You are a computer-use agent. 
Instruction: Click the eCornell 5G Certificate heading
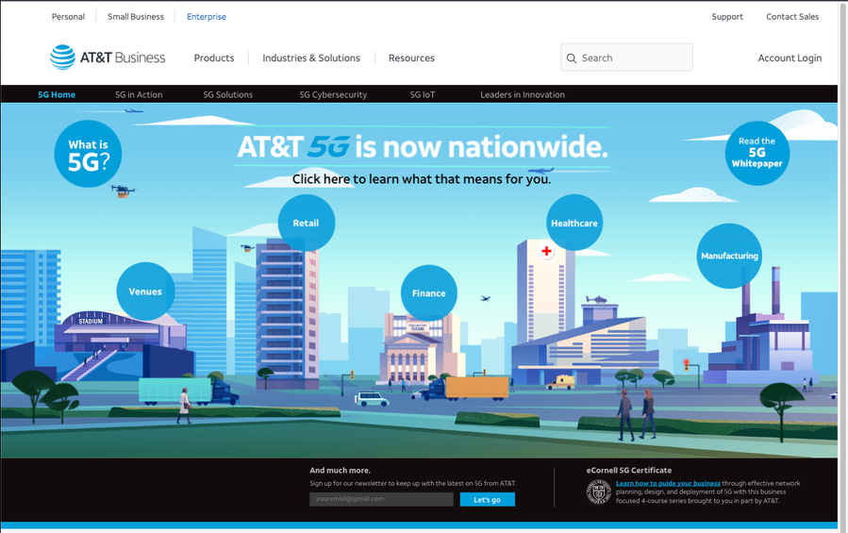[x=629, y=470]
